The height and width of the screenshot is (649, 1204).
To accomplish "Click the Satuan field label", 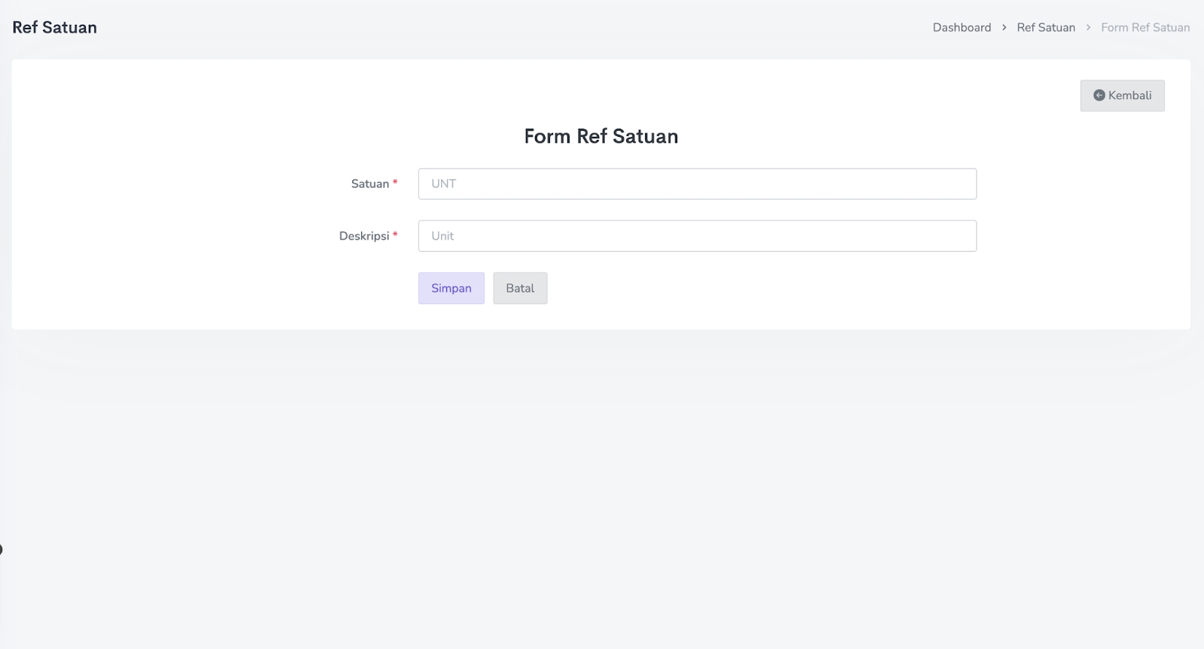I will (x=369, y=184).
